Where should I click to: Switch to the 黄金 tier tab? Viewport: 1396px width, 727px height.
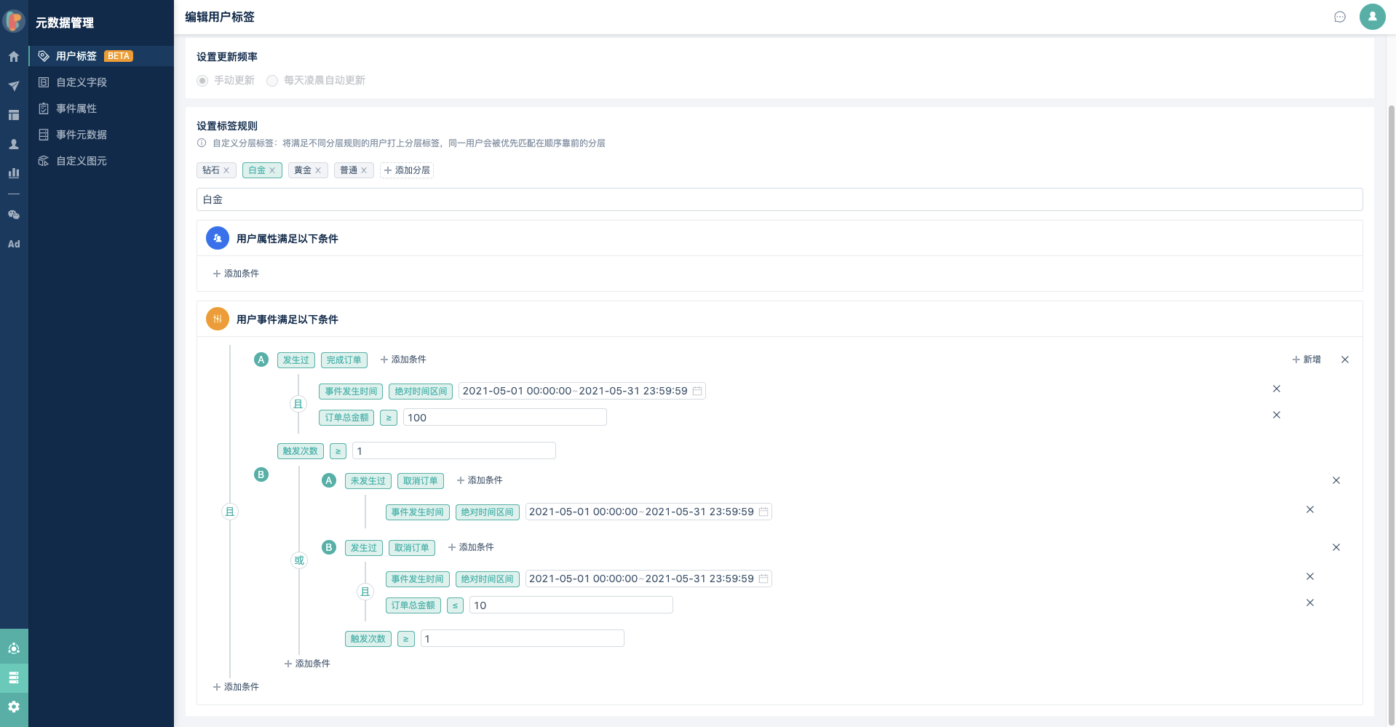coord(303,170)
